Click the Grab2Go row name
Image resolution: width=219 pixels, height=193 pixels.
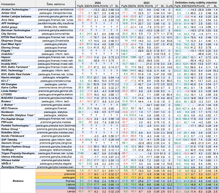(x=7, y=54)
